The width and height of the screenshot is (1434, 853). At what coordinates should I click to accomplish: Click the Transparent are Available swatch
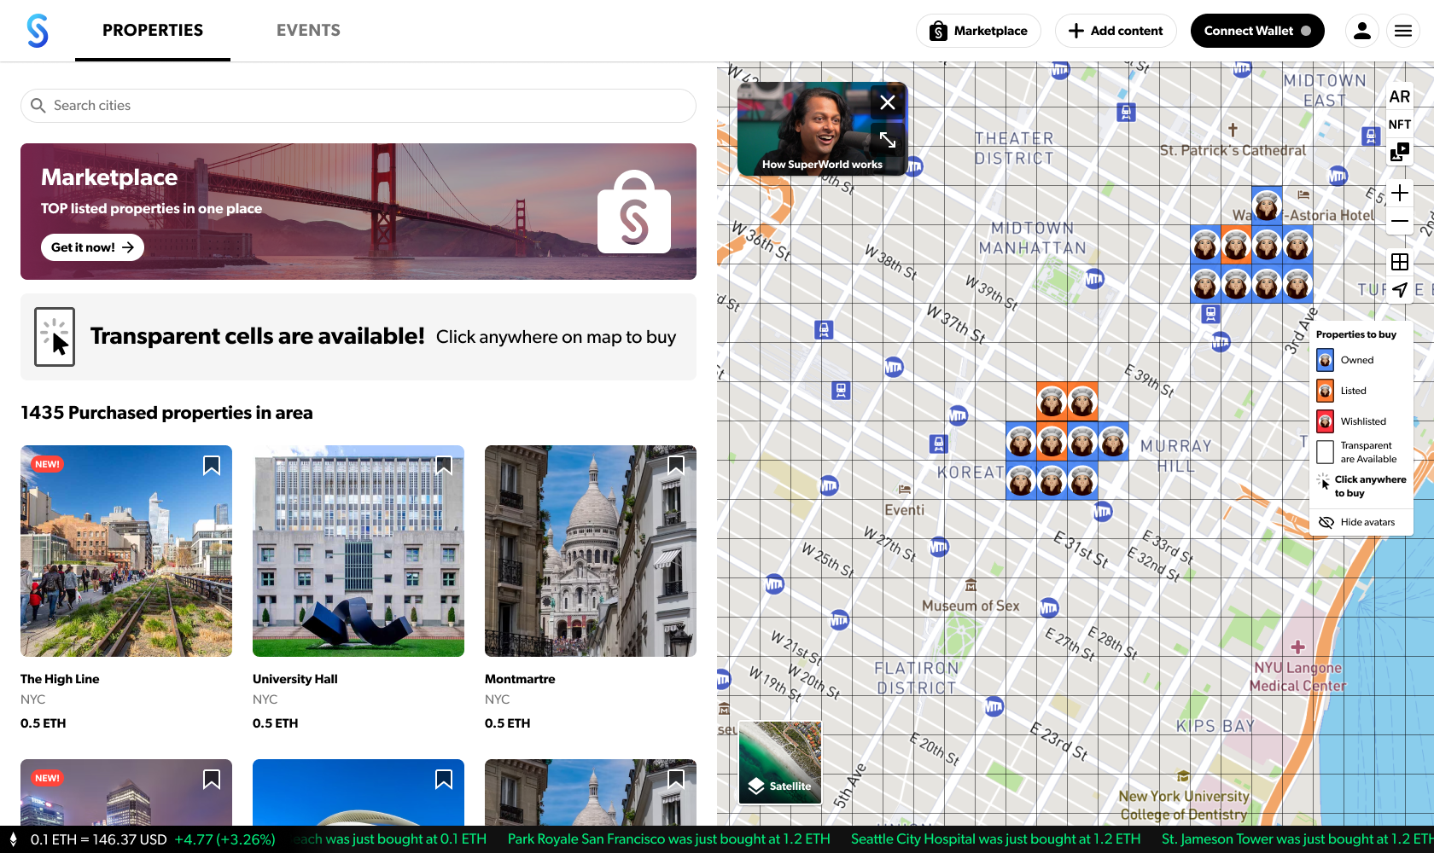pyautogui.click(x=1325, y=452)
